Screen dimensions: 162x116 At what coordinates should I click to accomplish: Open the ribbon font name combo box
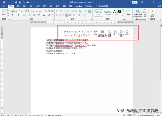18,11
